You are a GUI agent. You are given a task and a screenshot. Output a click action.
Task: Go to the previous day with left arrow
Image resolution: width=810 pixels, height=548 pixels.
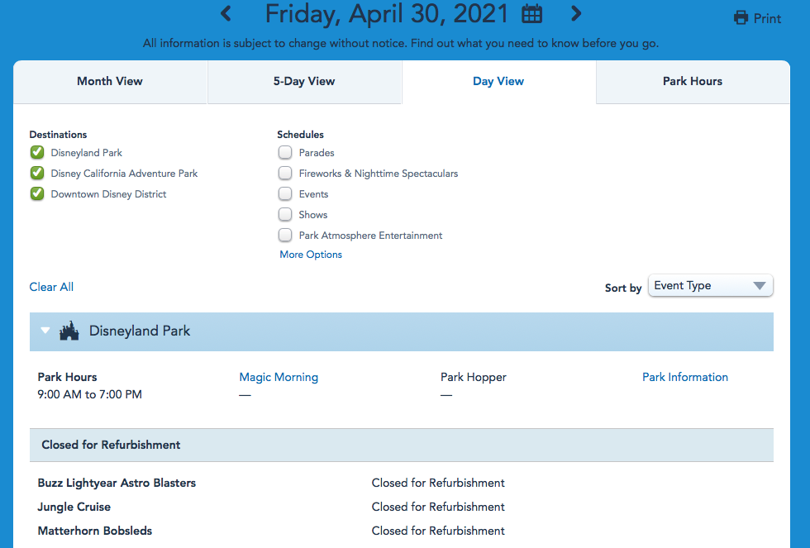pos(226,14)
